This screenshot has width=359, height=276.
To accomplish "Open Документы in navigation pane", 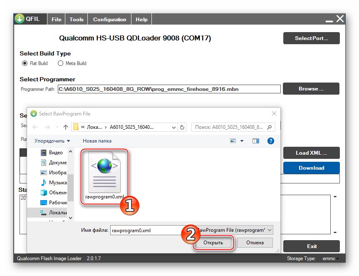I will [53, 163].
